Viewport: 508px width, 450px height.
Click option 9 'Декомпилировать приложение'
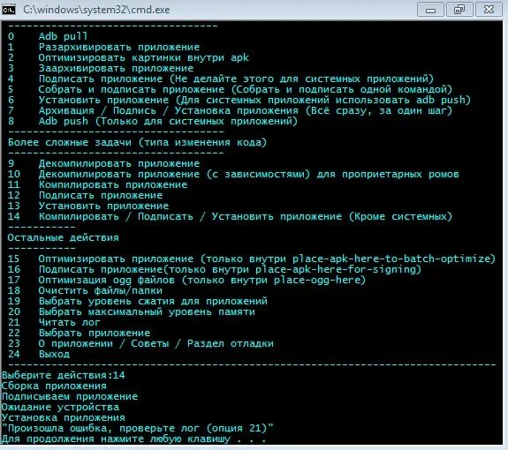(x=103, y=163)
